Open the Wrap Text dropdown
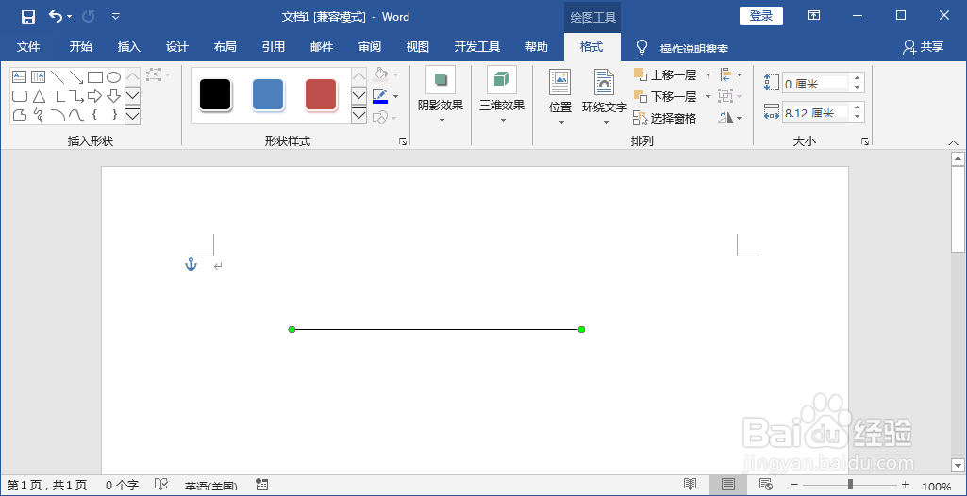 605,97
